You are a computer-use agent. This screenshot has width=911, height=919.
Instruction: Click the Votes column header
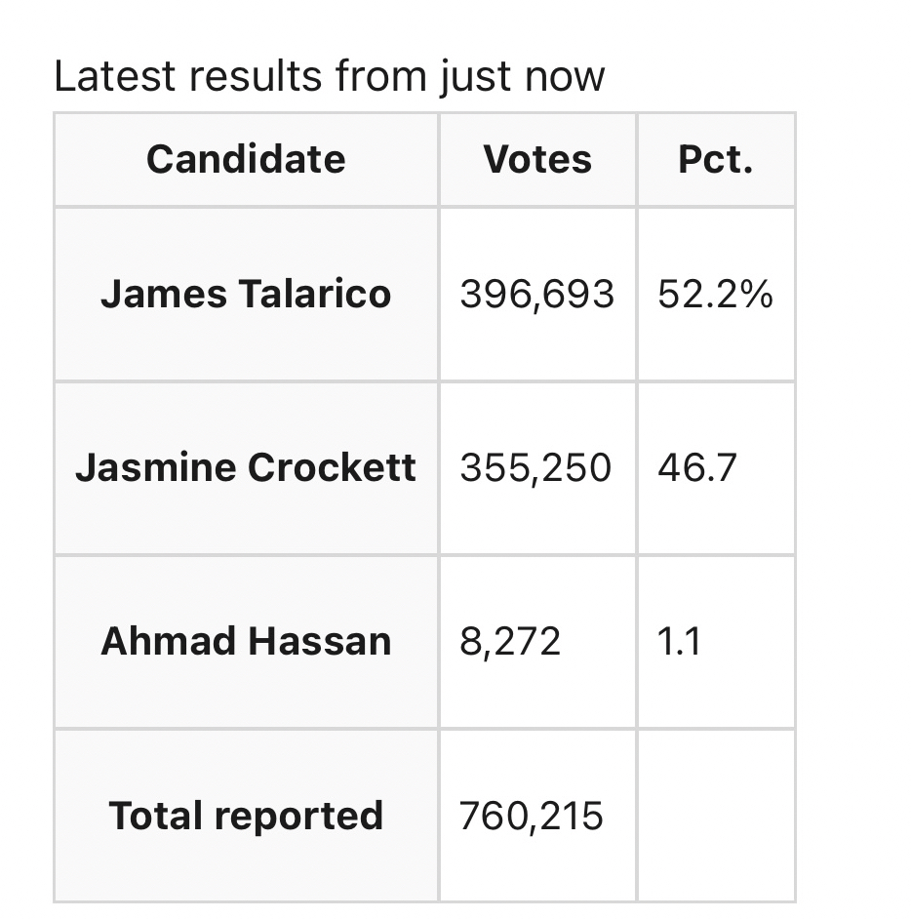coord(537,159)
